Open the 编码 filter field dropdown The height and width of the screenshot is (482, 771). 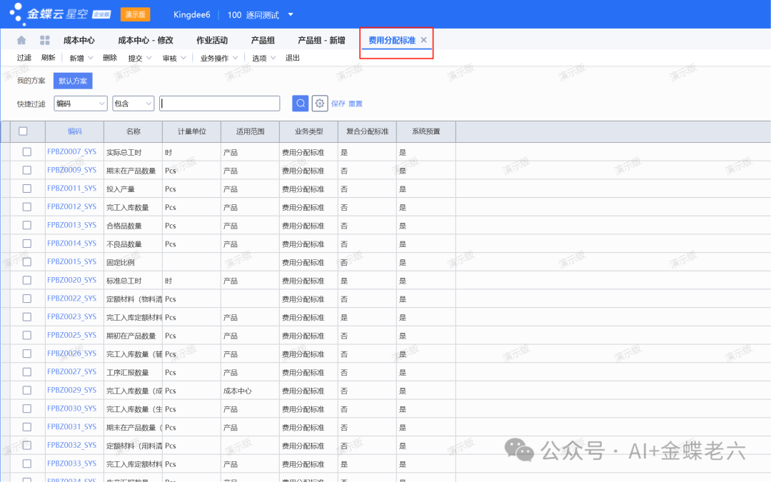80,104
